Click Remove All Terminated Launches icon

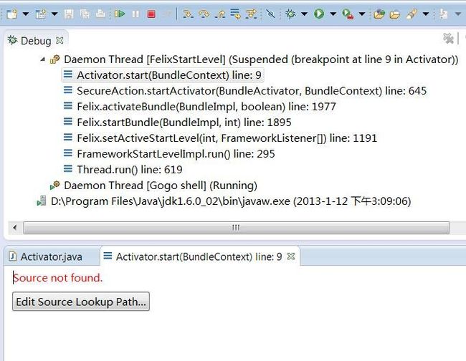click(448, 38)
